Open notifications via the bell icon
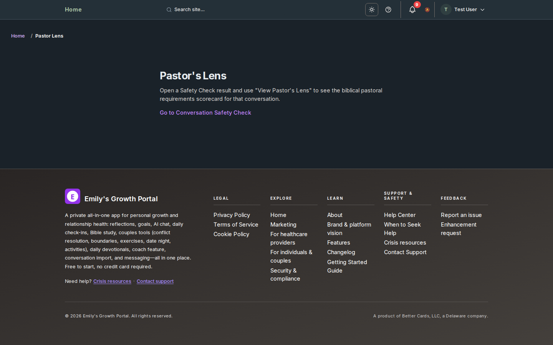The height and width of the screenshot is (345, 553). 412,10
